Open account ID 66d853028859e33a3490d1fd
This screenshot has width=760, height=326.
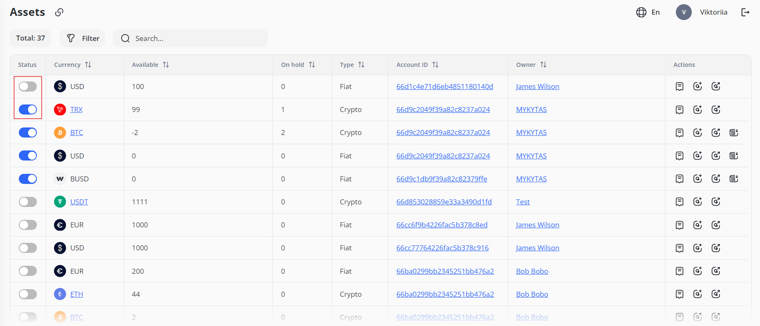coord(444,202)
